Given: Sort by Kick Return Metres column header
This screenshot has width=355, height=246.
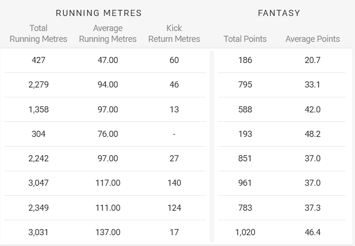Looking at the screenshot, I should [174, 33].
